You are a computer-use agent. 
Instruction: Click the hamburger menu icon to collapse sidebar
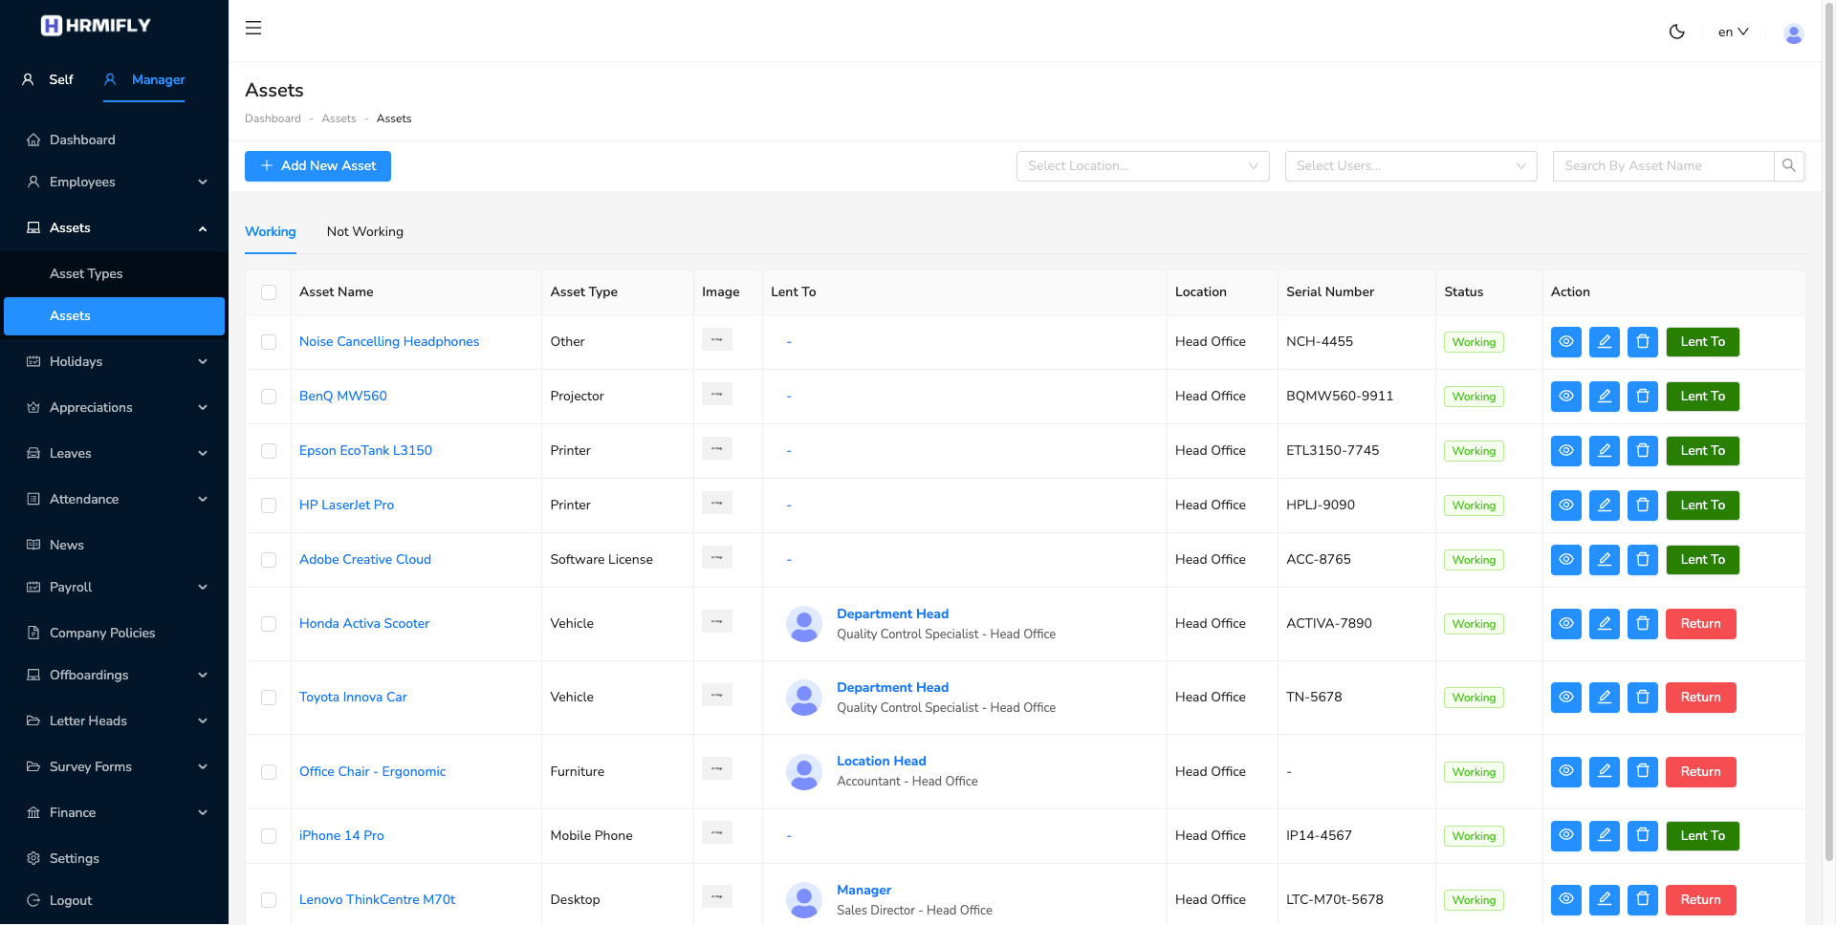tap(252, 28)
